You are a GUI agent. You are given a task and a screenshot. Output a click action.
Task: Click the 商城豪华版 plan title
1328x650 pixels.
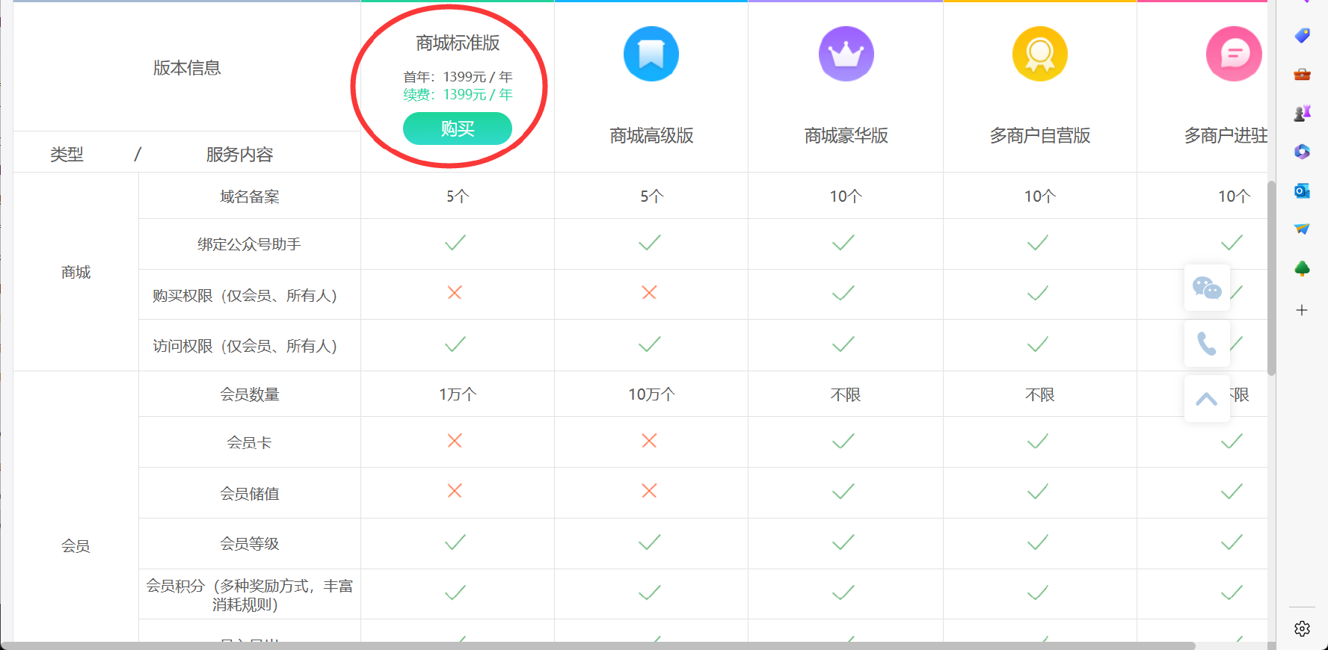(846, 135)
